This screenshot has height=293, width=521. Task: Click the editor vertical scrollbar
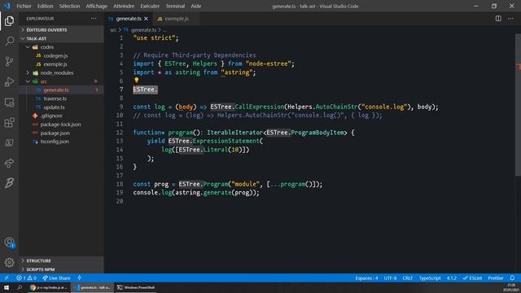pyautogui.click(x=519, y=105)
